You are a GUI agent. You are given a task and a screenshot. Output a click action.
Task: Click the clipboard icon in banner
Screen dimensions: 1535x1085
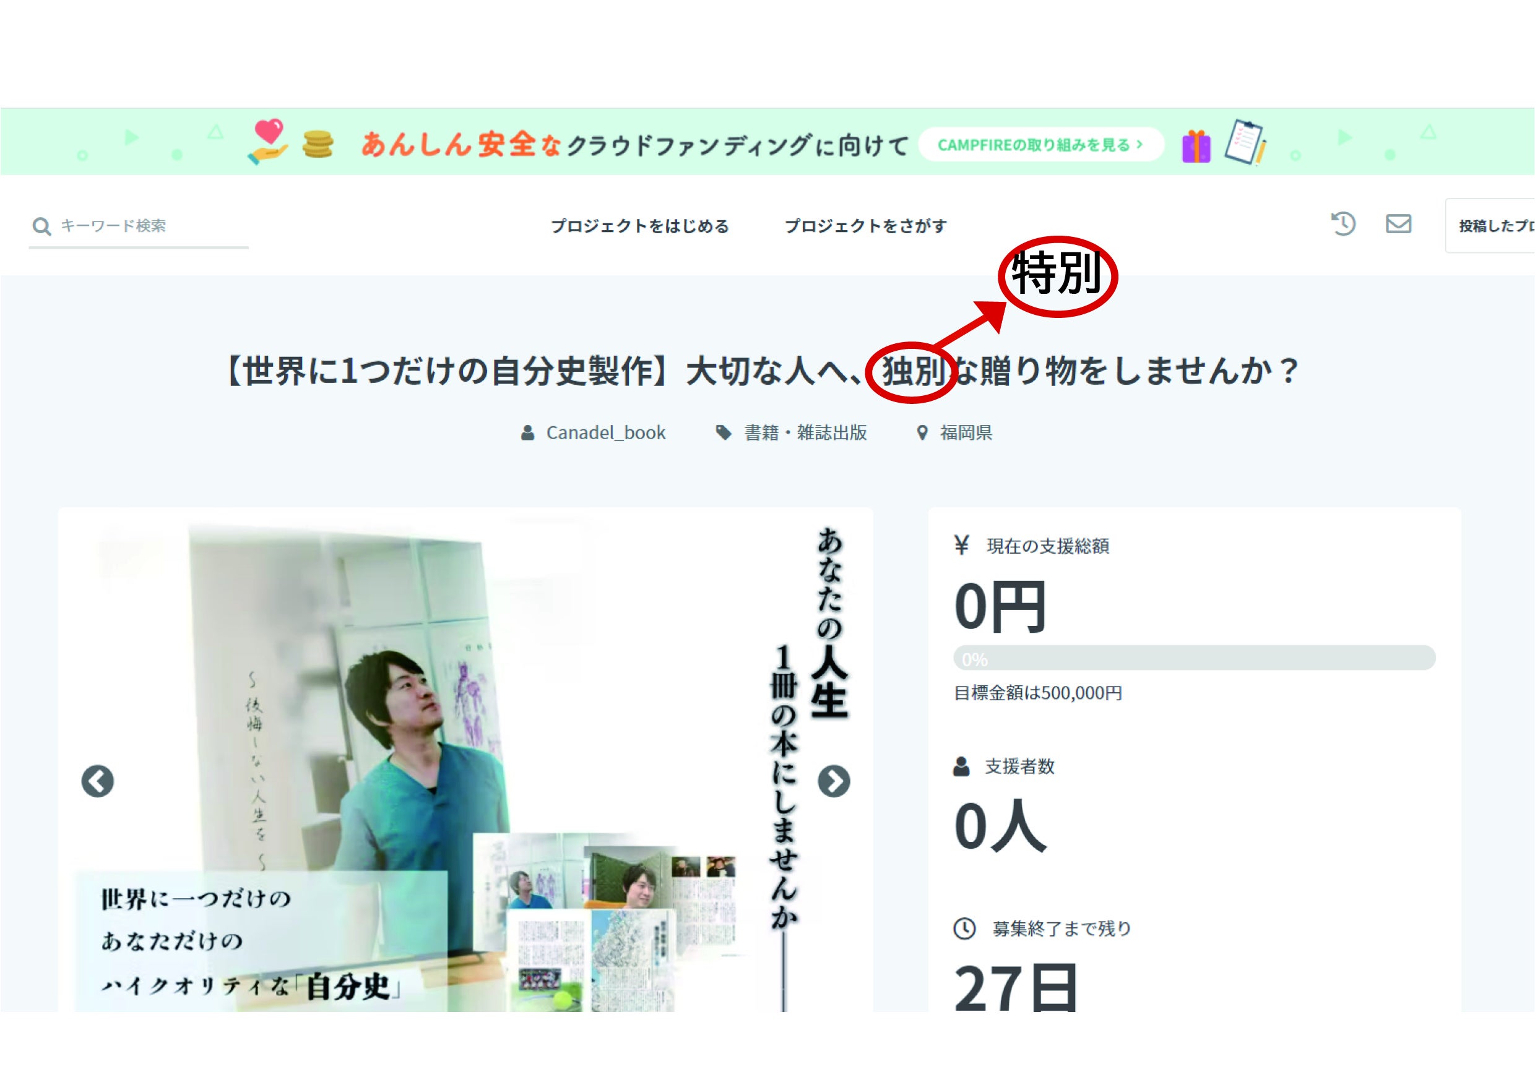(x=1245, y=142)
